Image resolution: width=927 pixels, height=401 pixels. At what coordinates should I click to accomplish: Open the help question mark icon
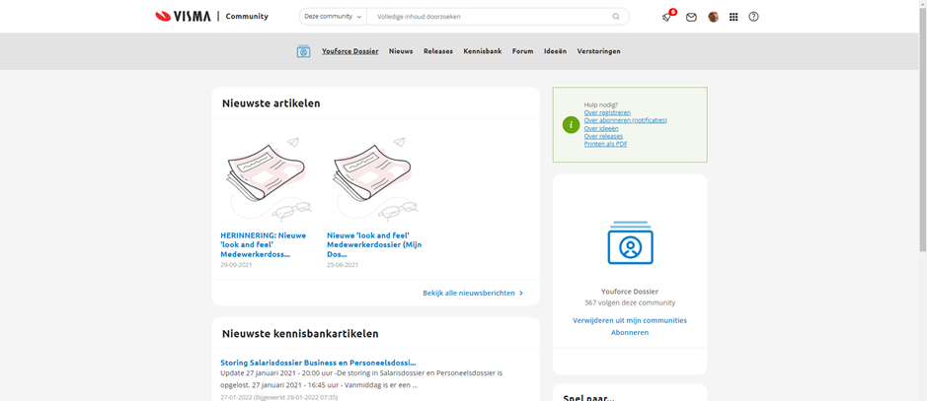coord(753,17)
